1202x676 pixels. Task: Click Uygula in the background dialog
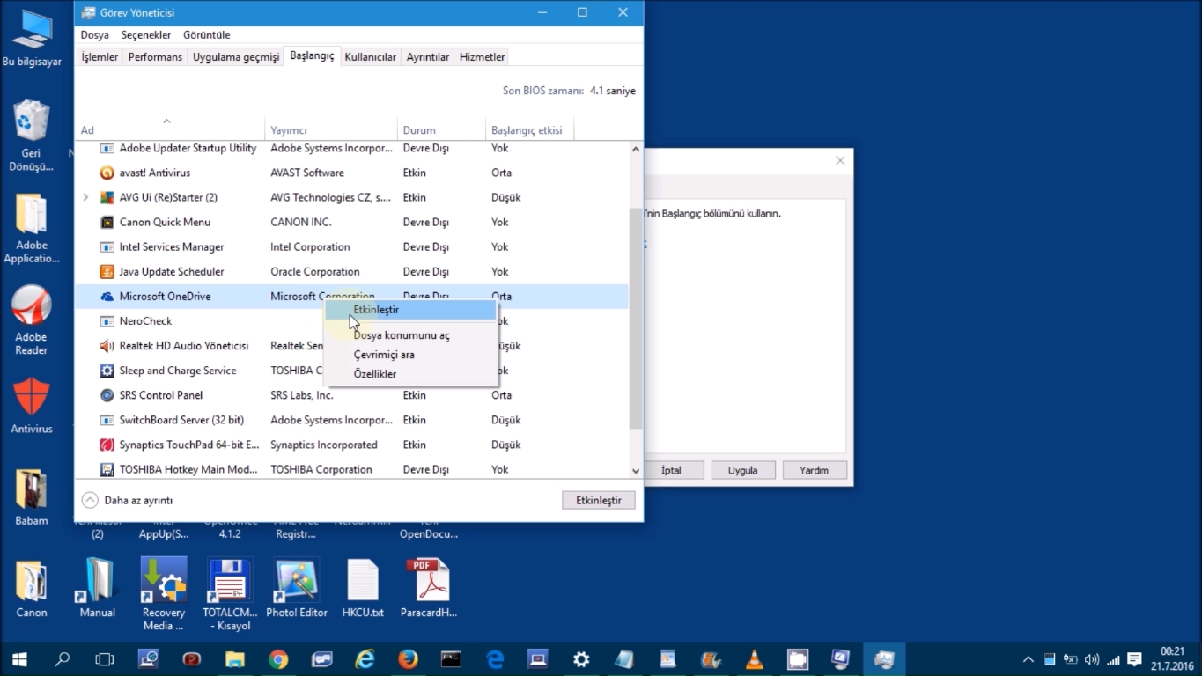[742, 470]
